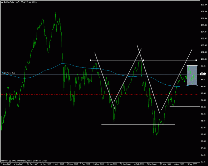208x166 pixels.
Task: Select the #26174017 buy order label
Action: pos(8,73)
